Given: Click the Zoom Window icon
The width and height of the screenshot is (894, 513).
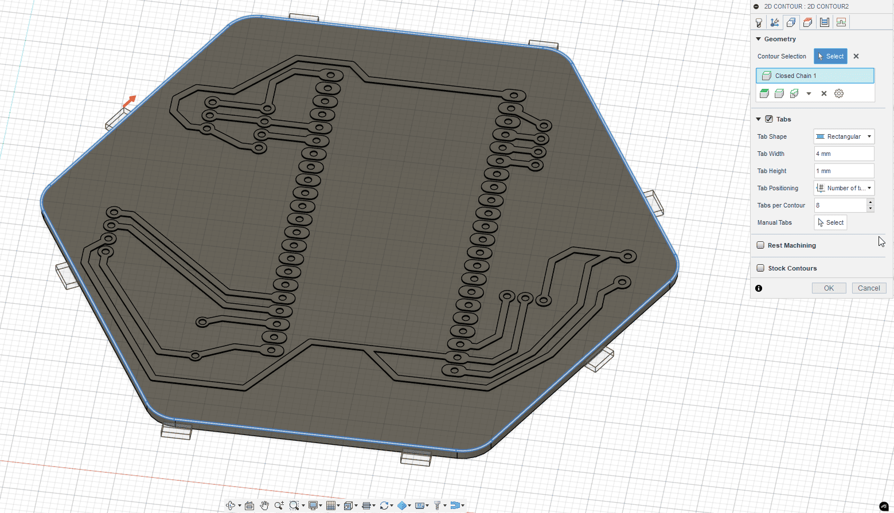Looking at the screenshot, I should tap(294, 506).
